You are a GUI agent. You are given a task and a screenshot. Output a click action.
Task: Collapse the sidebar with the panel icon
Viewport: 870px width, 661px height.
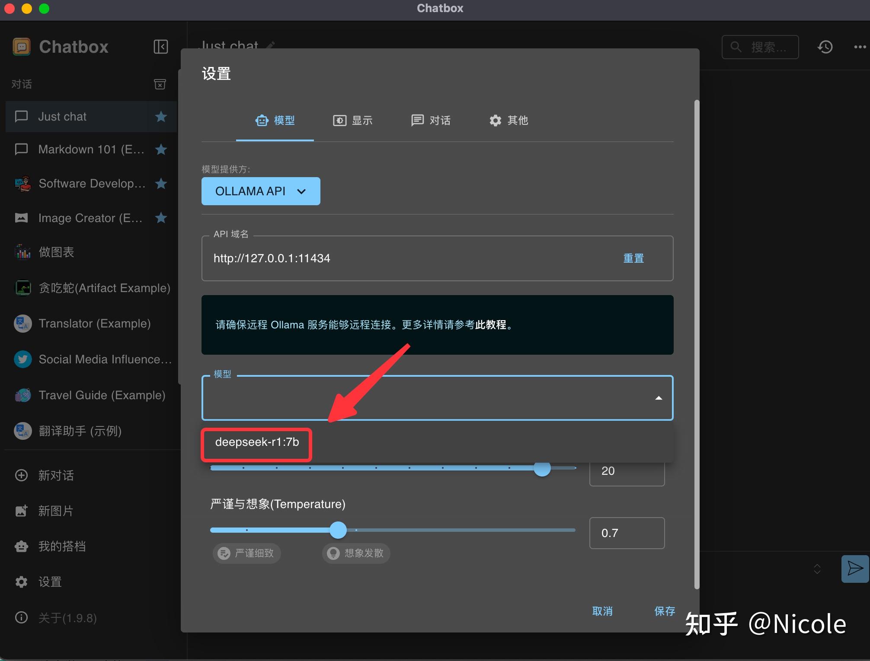tap(160, 47)
